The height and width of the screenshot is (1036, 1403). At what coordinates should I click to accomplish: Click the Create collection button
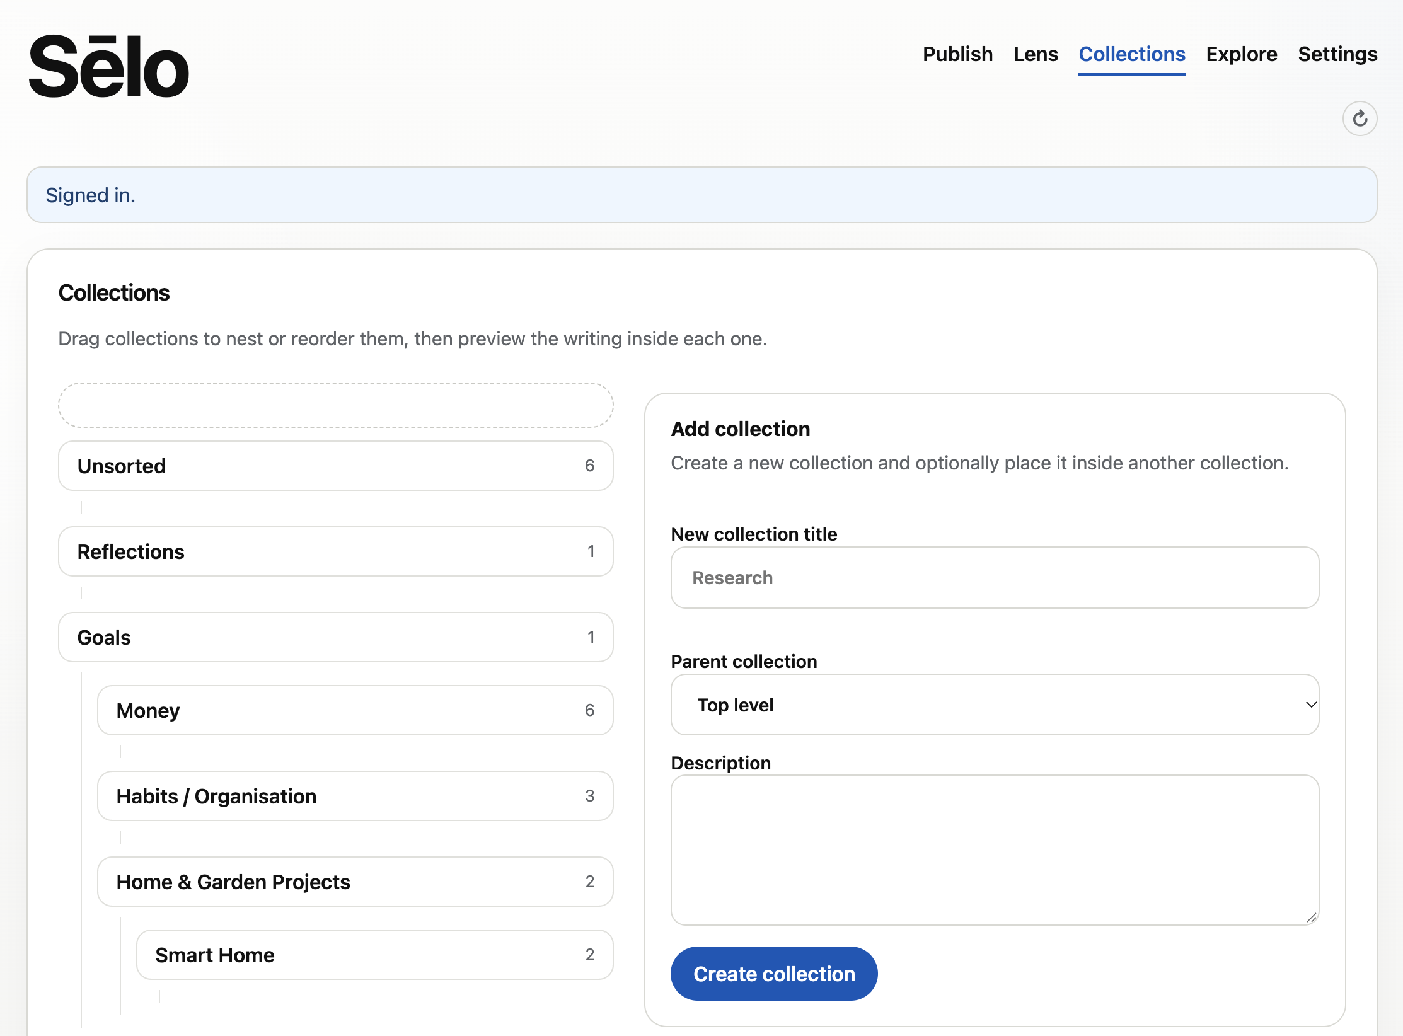click(774, 974)
